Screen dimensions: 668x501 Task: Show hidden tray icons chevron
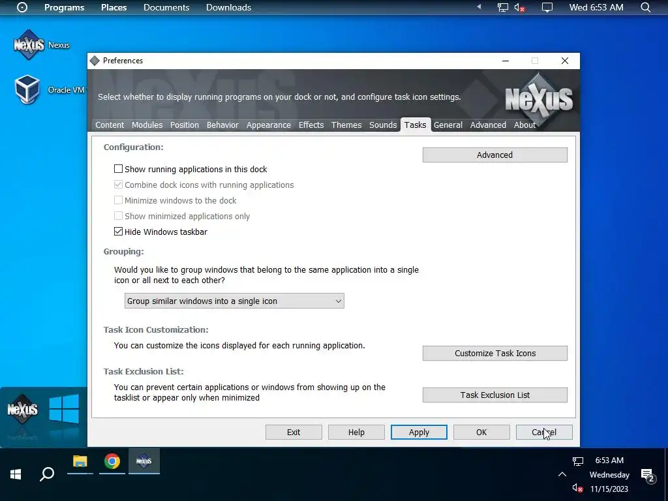click(562, 475)
